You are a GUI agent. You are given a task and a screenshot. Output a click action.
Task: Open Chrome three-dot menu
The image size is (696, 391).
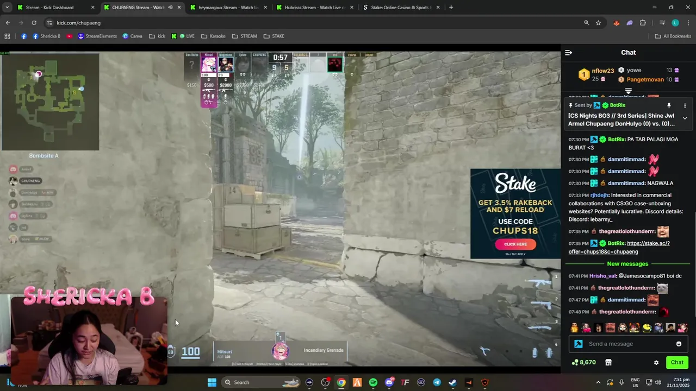coord(688,23)
